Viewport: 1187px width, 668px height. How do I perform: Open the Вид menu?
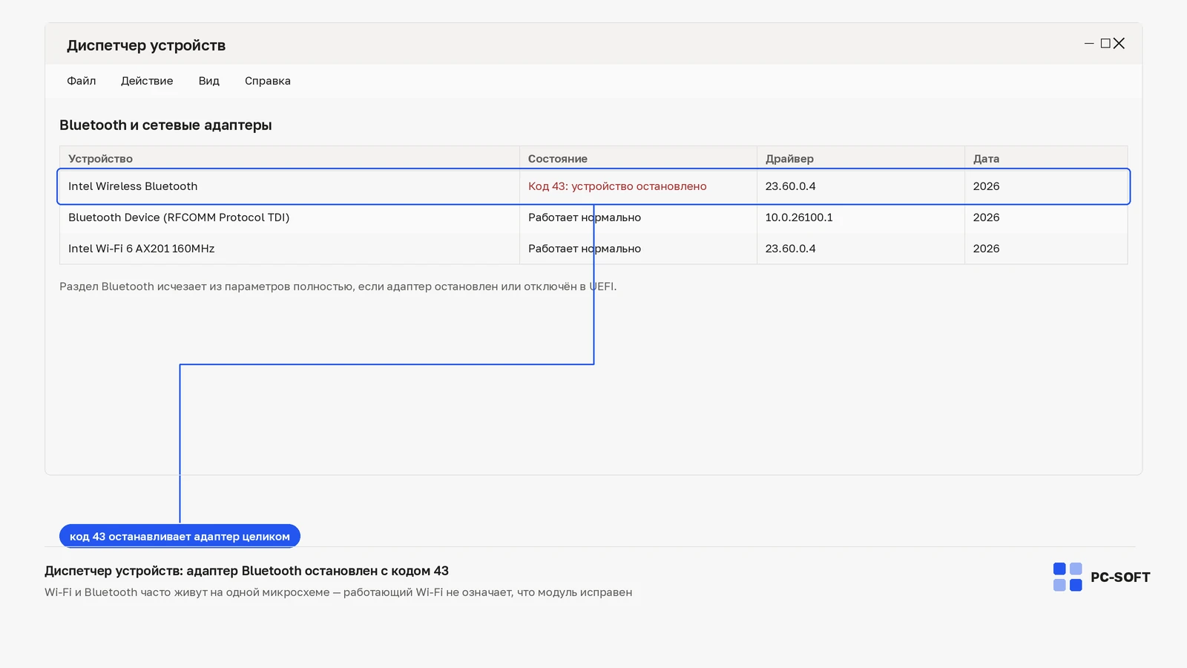pyautogui.click(x=209, y=81)
